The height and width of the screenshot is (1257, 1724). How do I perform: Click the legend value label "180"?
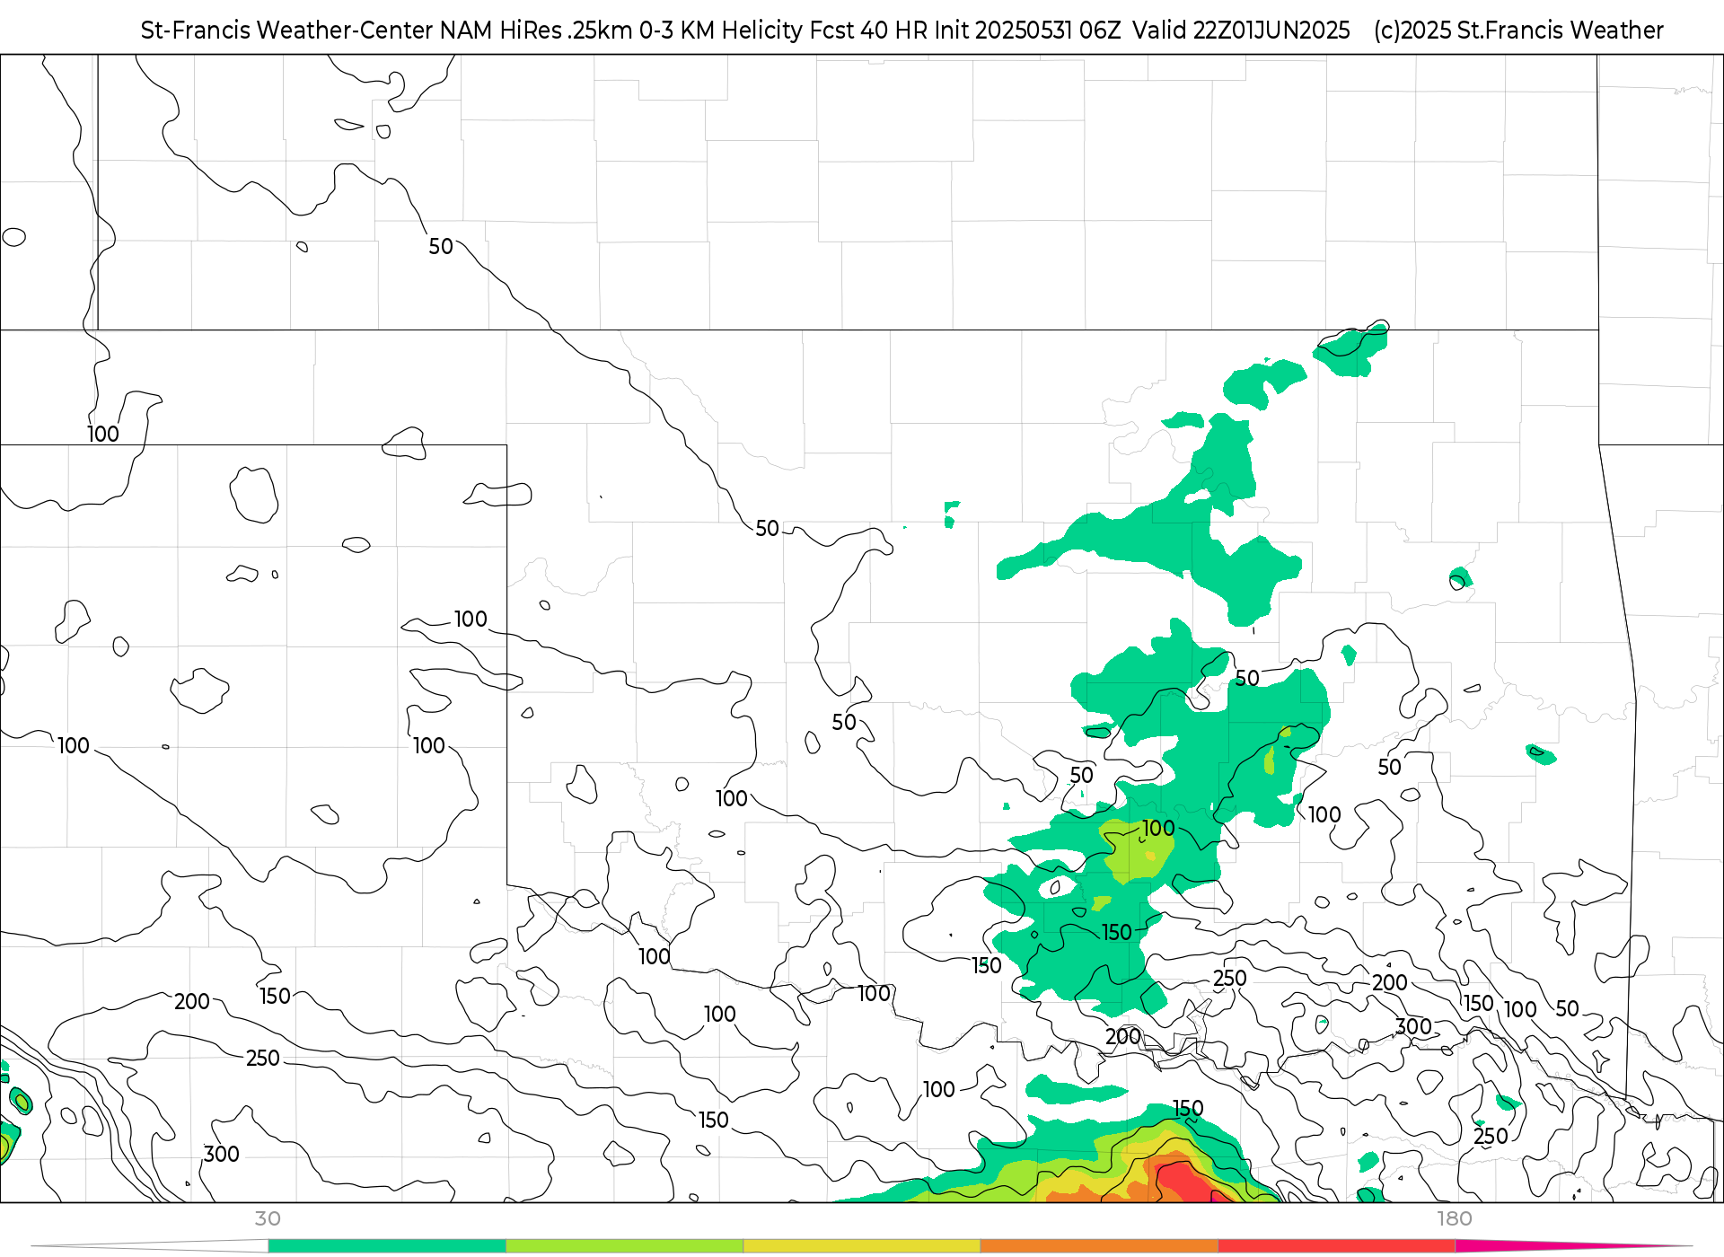coord(1455,1219)
